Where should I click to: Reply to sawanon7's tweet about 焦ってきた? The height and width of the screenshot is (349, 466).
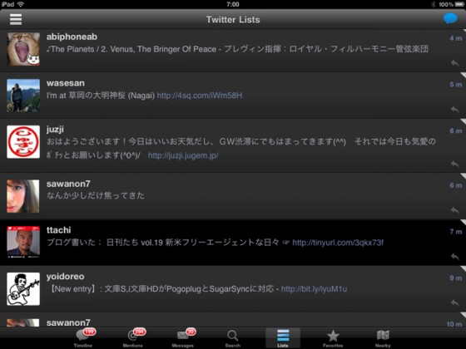pos(454,209)
